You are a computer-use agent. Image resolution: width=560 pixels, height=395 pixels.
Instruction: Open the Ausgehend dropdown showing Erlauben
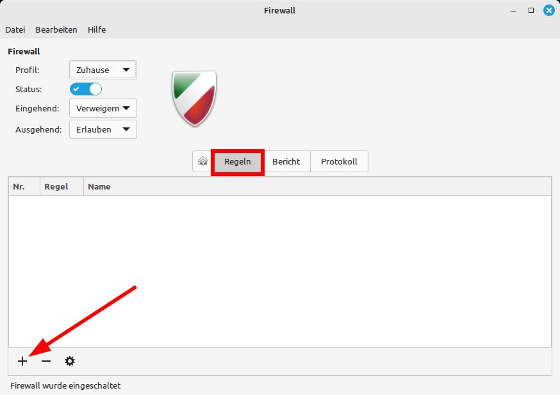click(103, 129)
